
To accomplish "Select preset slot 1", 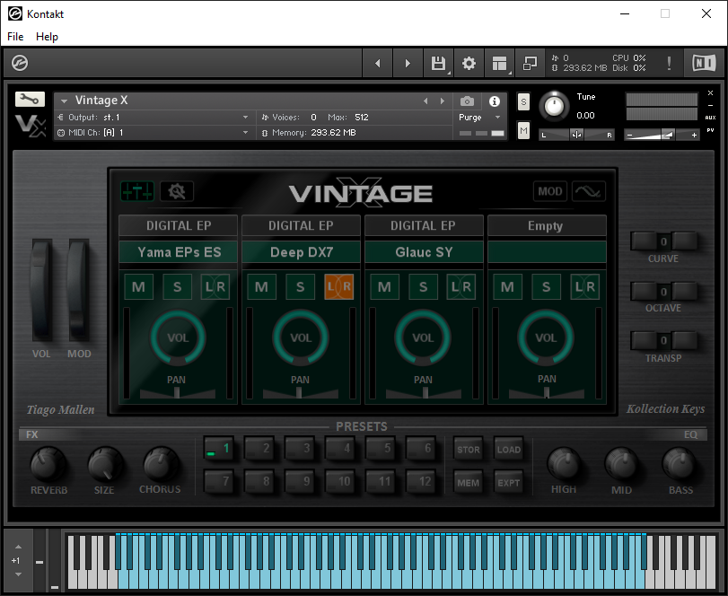I will pyautogui.click(x=218, y=449).
